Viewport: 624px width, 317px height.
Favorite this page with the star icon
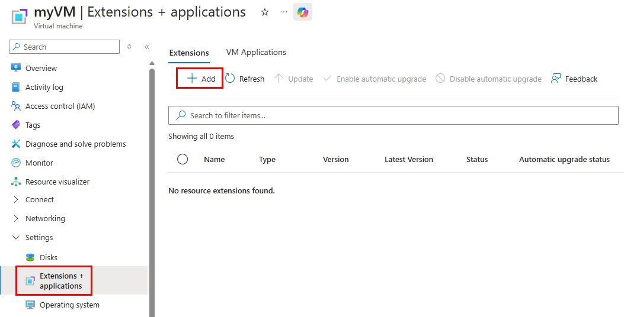click(x=265, y=12)
